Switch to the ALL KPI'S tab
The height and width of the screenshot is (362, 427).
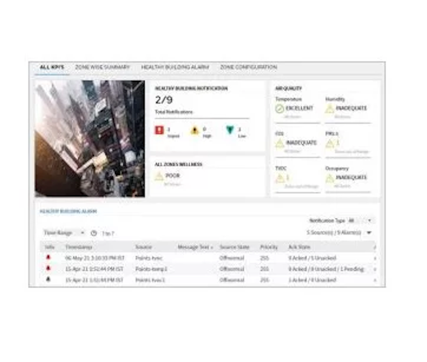(52, 67)
